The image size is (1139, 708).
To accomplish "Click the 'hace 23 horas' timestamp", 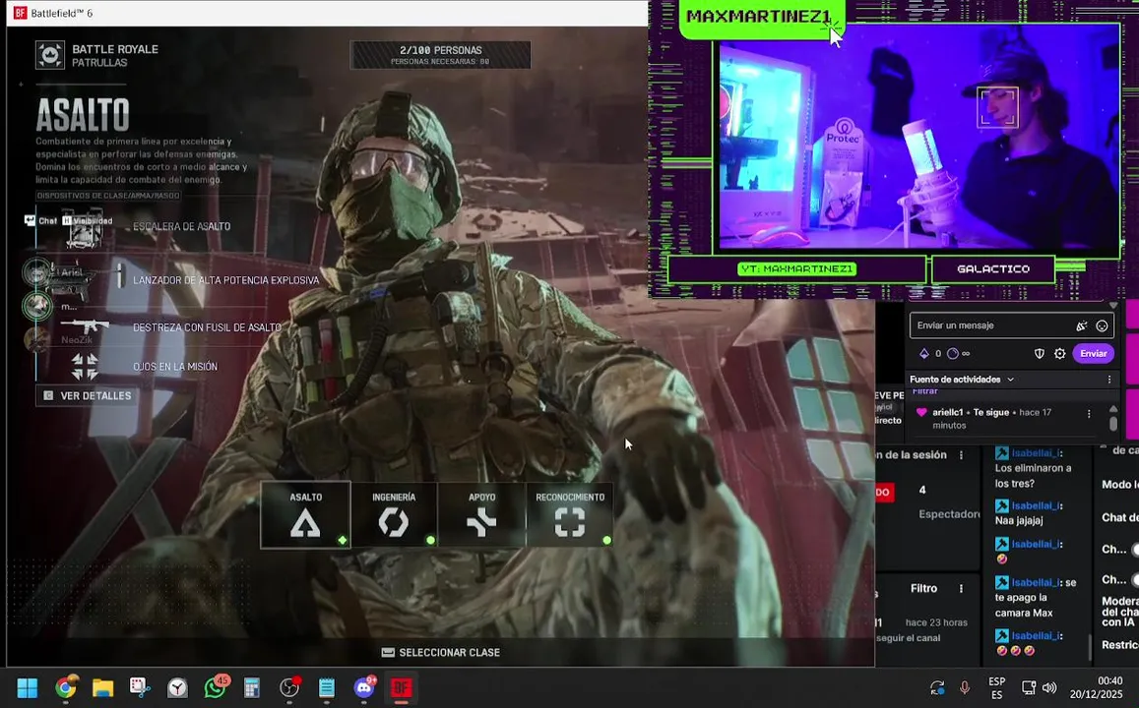I will [x=936, y=622].
